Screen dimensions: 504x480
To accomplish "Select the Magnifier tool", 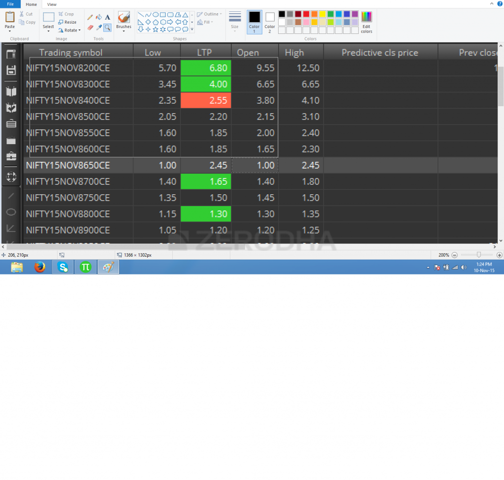I will click(x=107, y=28).
